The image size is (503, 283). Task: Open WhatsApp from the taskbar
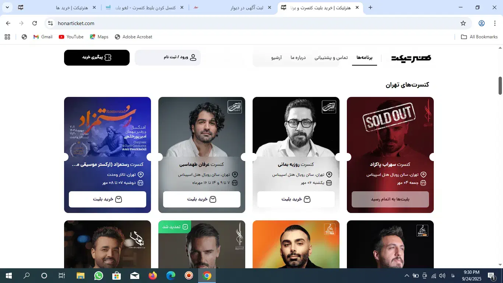[98, 276]
